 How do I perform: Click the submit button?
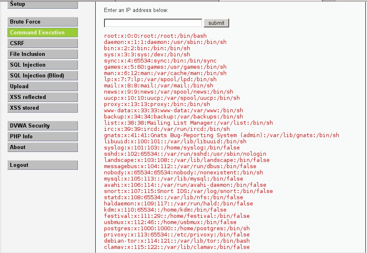pyautogui.click(x=216, y=23)
